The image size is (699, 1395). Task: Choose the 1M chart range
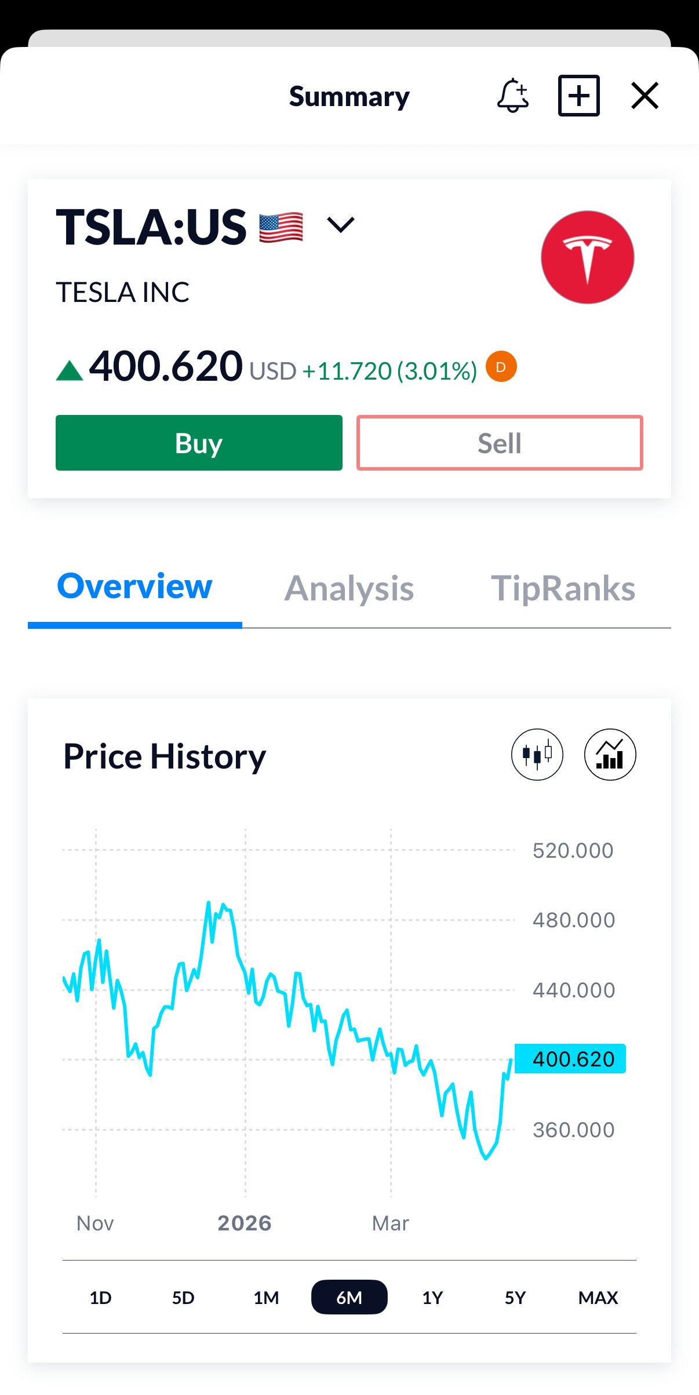(266, 1298)
